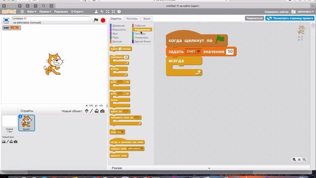The image size is (316, 178).
Task: Click the Поделиться button
Action: (255, 18)
